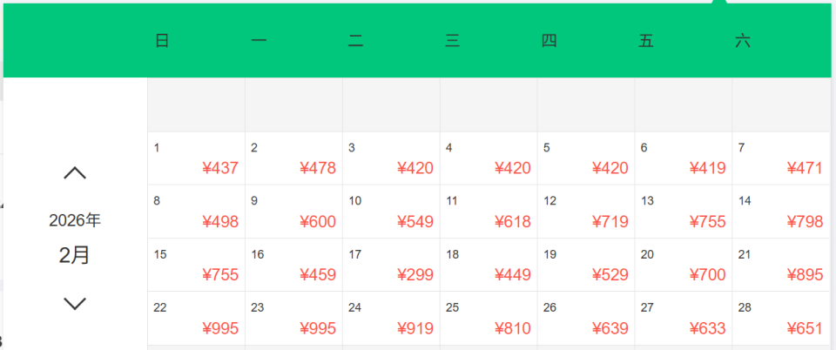Select February 22 priced ¥995
The height and width of the screenshot is (350, 836).
click(197, 319)
